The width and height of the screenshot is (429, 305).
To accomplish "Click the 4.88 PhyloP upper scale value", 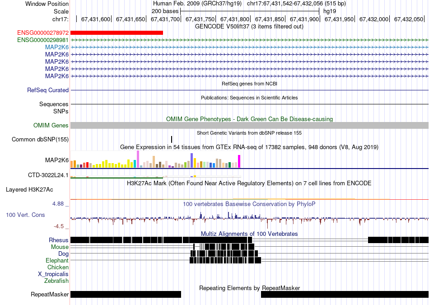I will 58,204.
